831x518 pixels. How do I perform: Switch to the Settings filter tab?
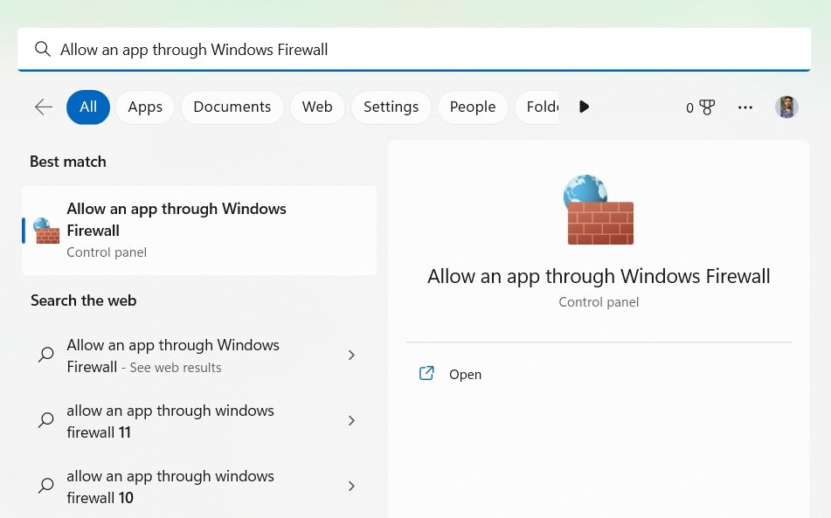(x=391, y=107)
